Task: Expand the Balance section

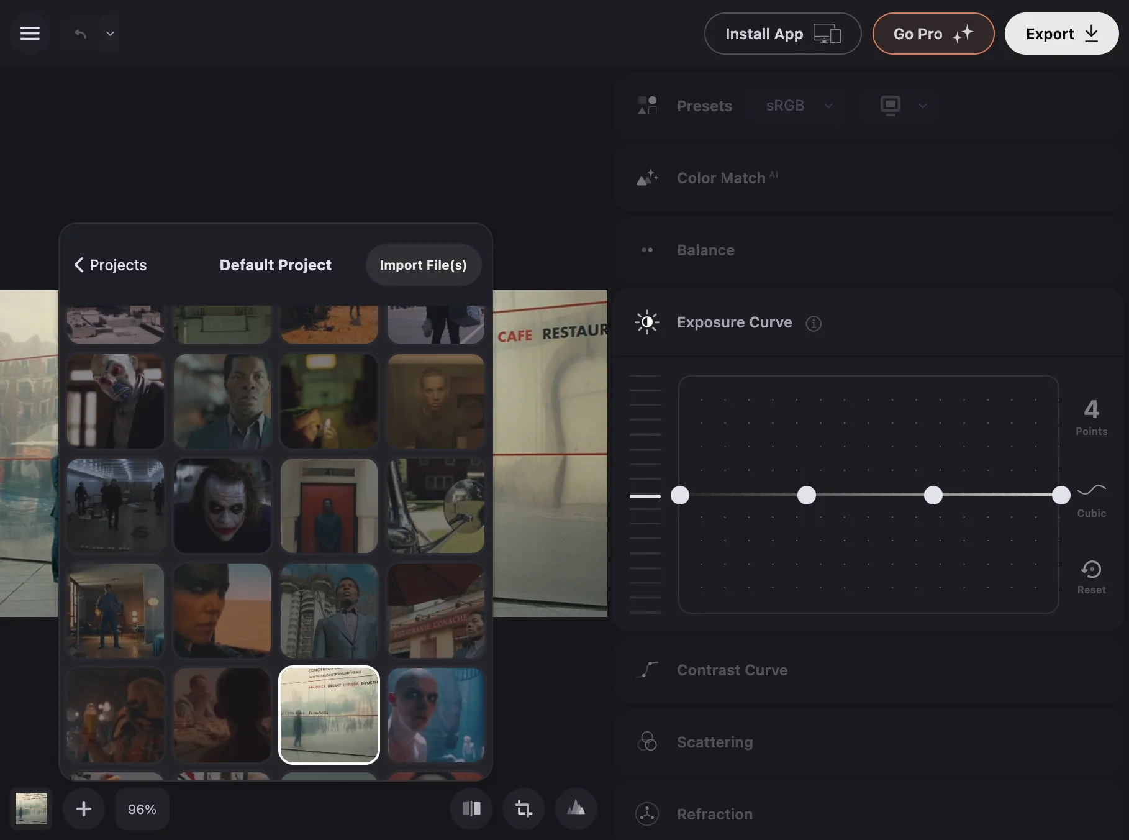Action: click(x=868, y=250)
